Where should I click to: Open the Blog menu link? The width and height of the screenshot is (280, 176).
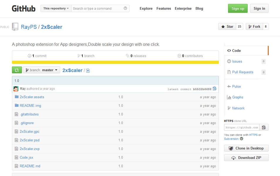(199, 9)
